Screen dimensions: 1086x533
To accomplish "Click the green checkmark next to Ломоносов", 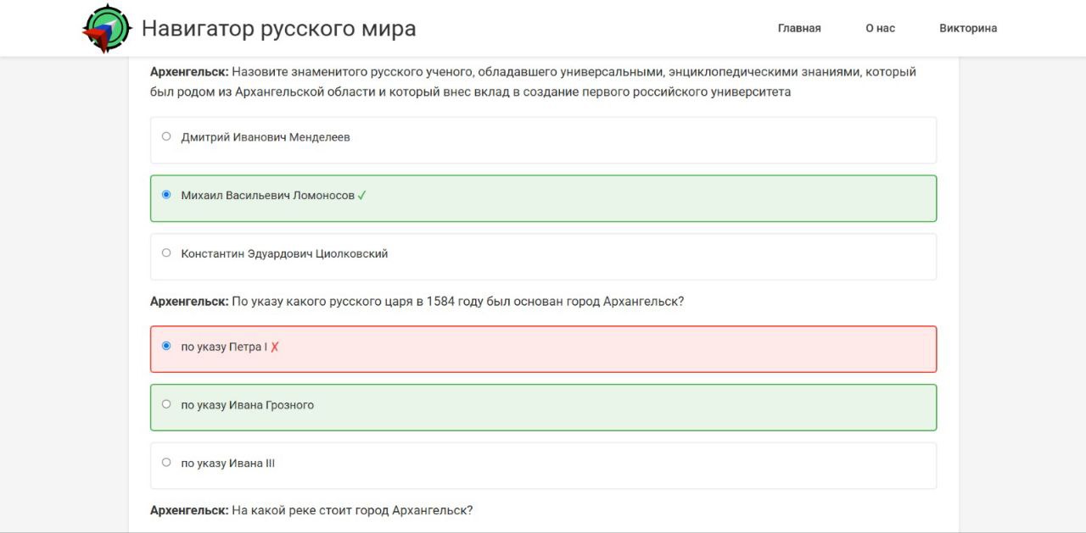I will (362, 196).
